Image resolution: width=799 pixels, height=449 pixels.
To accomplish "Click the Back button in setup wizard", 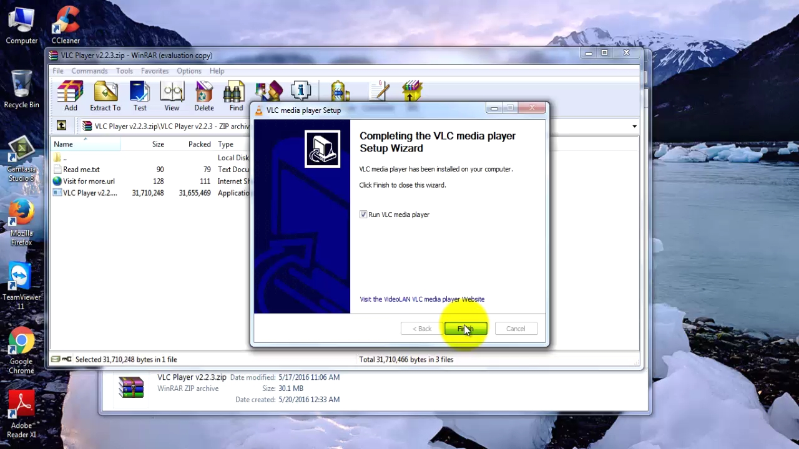I will (x=421, y=329).
